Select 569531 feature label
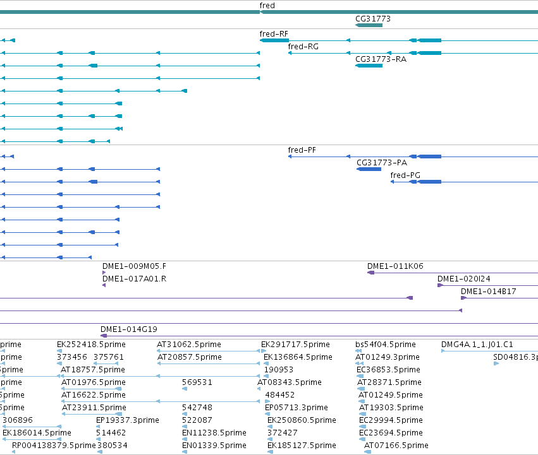Viewport: 538px width, 455px height. pyautogui.click(x=197, y=382)
